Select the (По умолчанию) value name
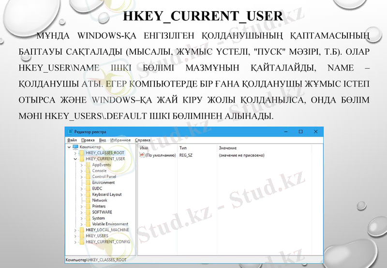The height and width of the screenshot is (268, 387). [161, 155]
